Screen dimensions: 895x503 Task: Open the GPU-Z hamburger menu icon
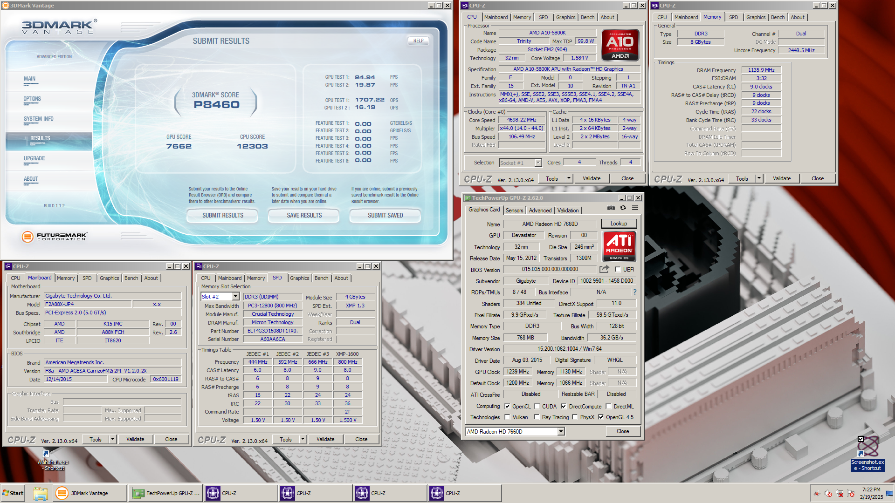pos(635,208)
